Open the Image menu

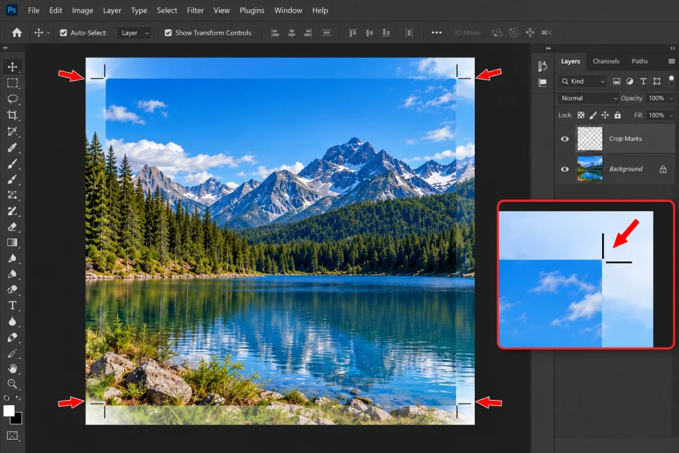(x=82, y=11)
